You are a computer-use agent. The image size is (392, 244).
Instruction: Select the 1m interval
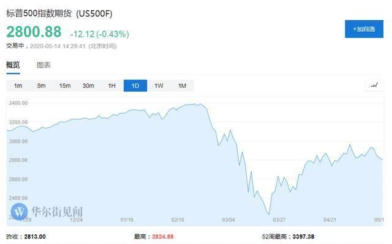tap(18, 86)
